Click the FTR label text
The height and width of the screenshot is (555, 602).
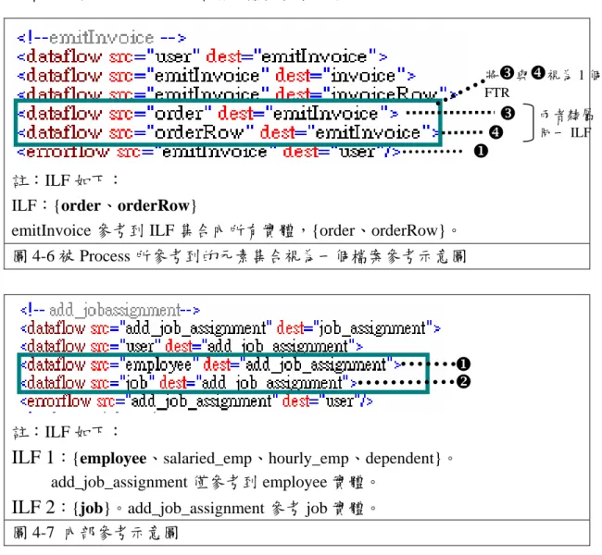[496, 92]
